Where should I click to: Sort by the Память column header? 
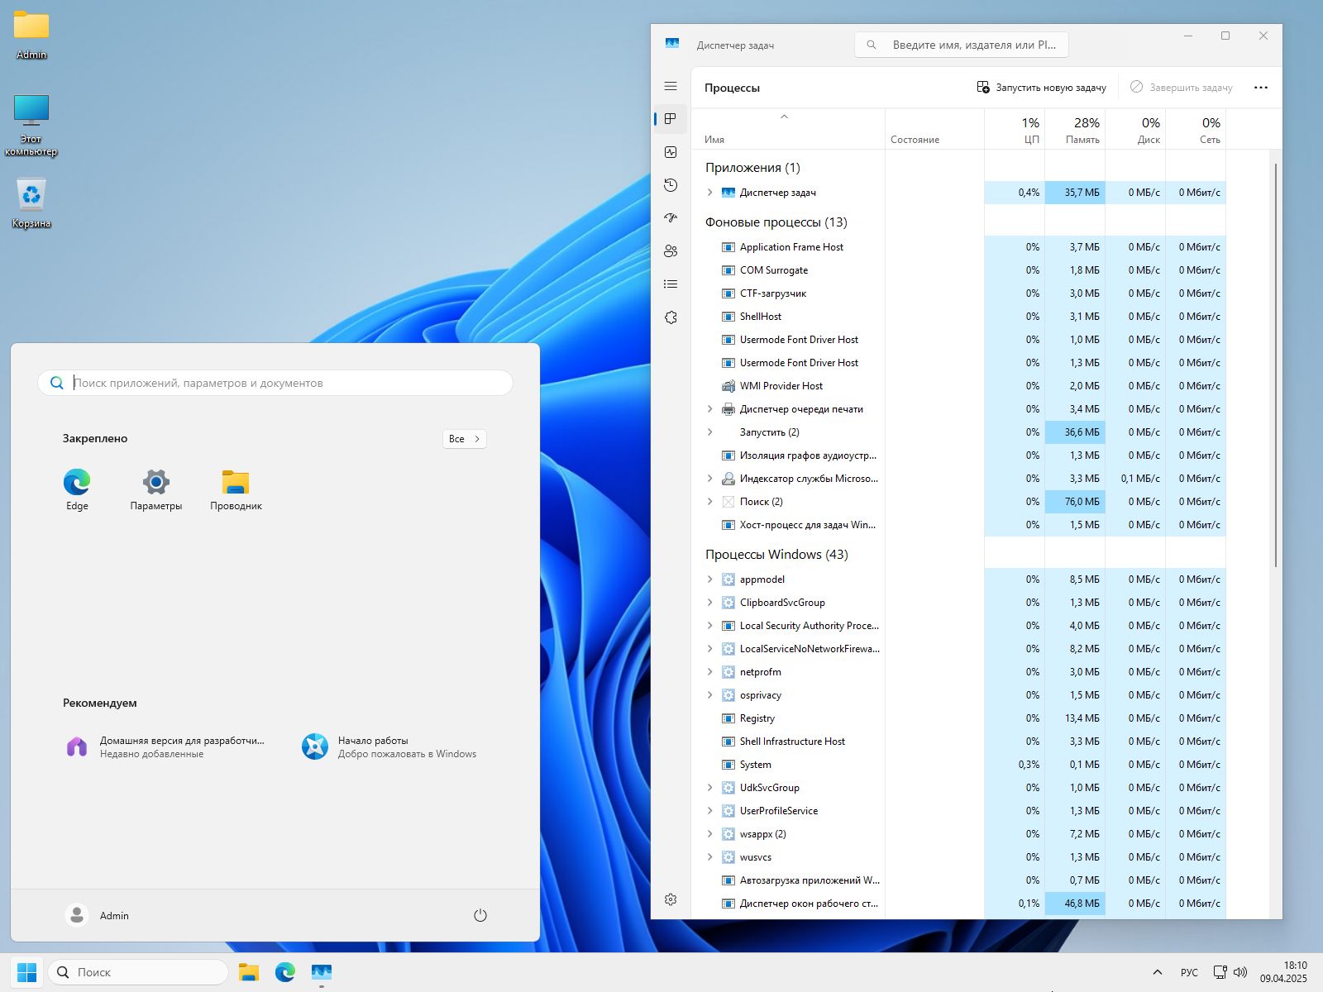[x=1075, y=129]
